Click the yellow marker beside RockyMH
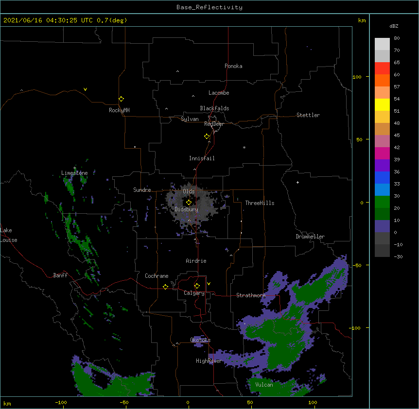 [x=121, y=99]
